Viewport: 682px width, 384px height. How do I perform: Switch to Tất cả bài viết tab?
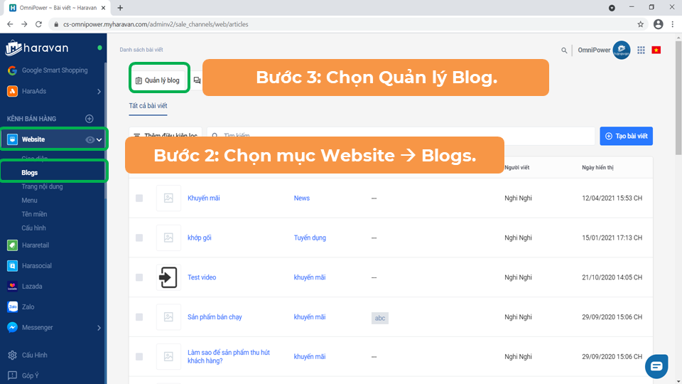(x=148, y=106)
